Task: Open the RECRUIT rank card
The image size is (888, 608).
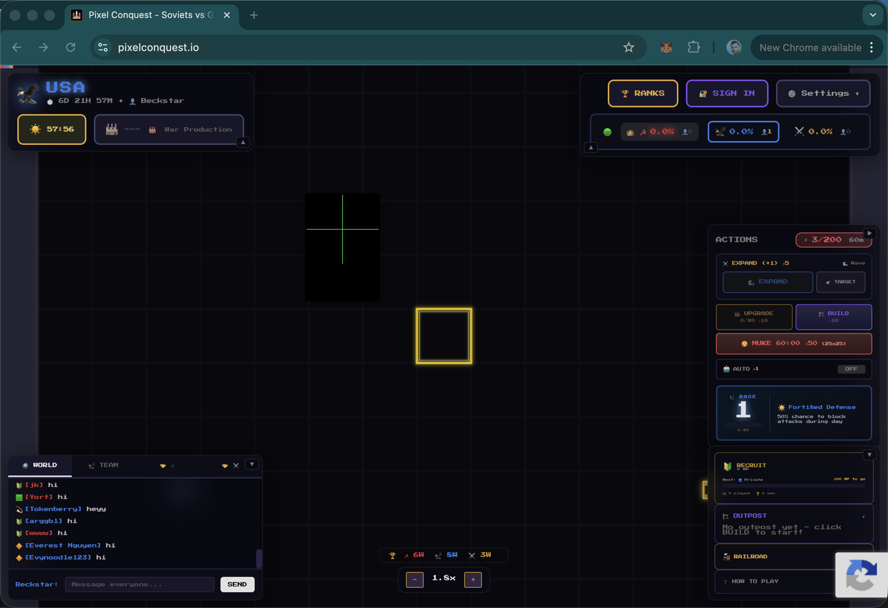Action: 794,478
